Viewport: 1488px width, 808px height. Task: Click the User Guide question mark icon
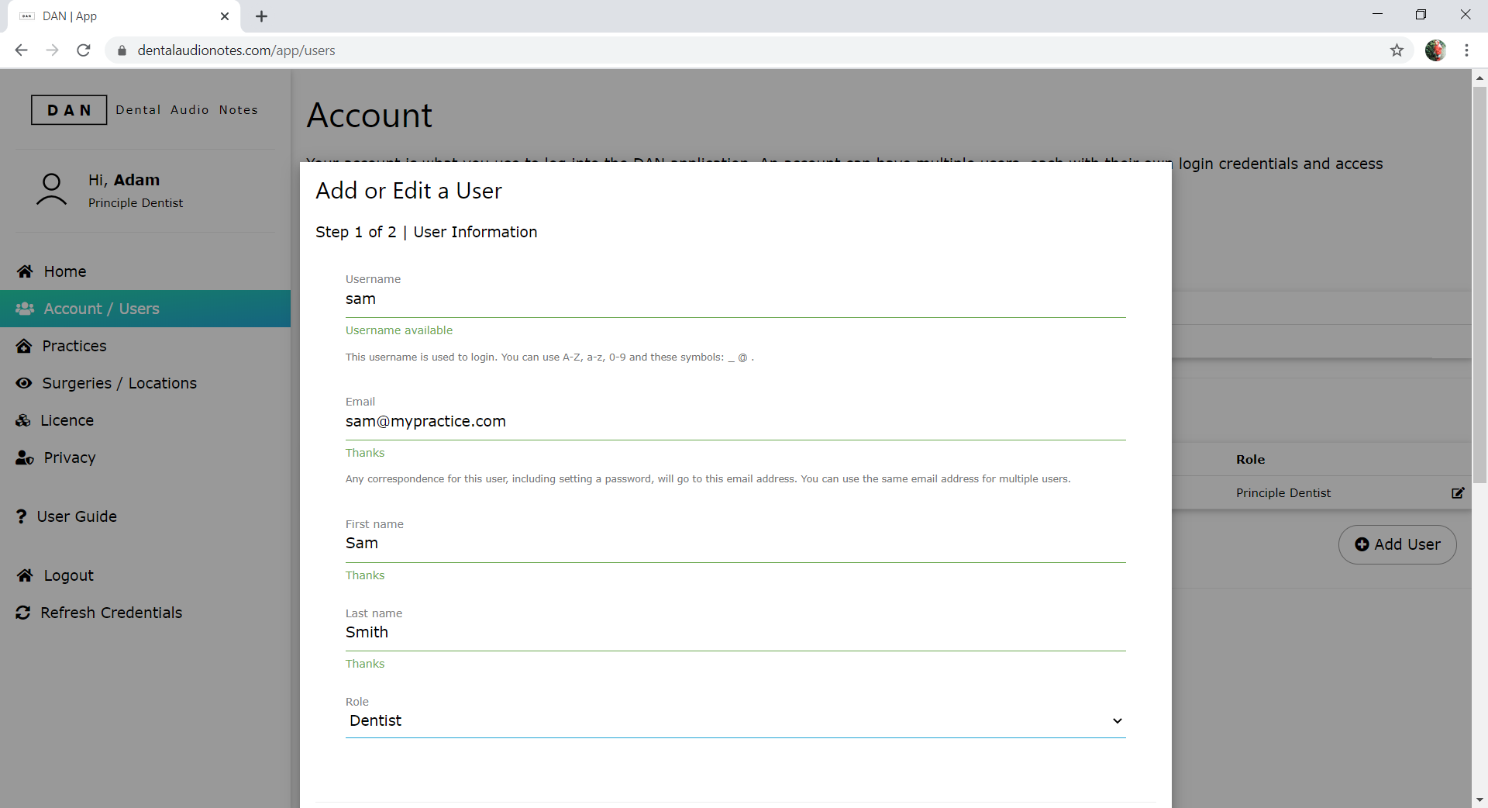coord(21,516)
